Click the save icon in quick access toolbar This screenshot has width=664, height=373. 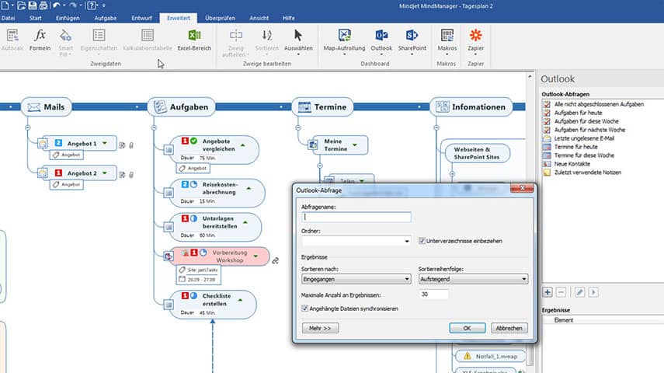point(33,6)
